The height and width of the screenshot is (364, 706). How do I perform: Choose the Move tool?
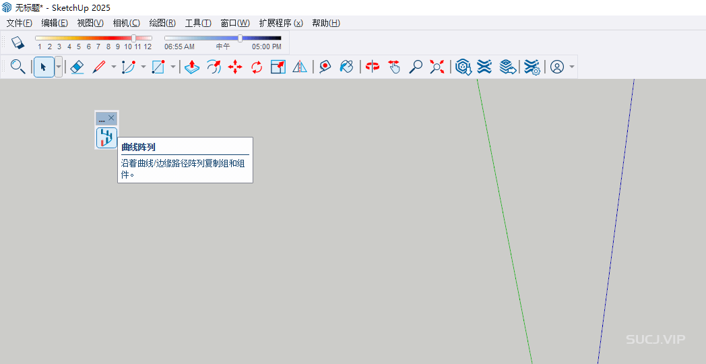coord(235,67)
